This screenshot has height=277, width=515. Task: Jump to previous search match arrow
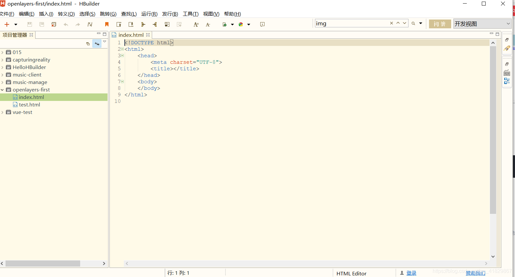[398, 23]
